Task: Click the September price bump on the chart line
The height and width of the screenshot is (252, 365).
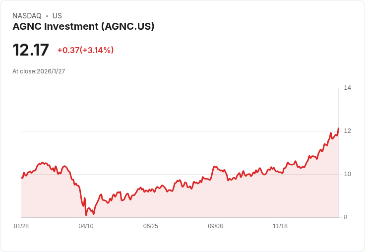Action: pyautogui.click(x=215, y=167)
